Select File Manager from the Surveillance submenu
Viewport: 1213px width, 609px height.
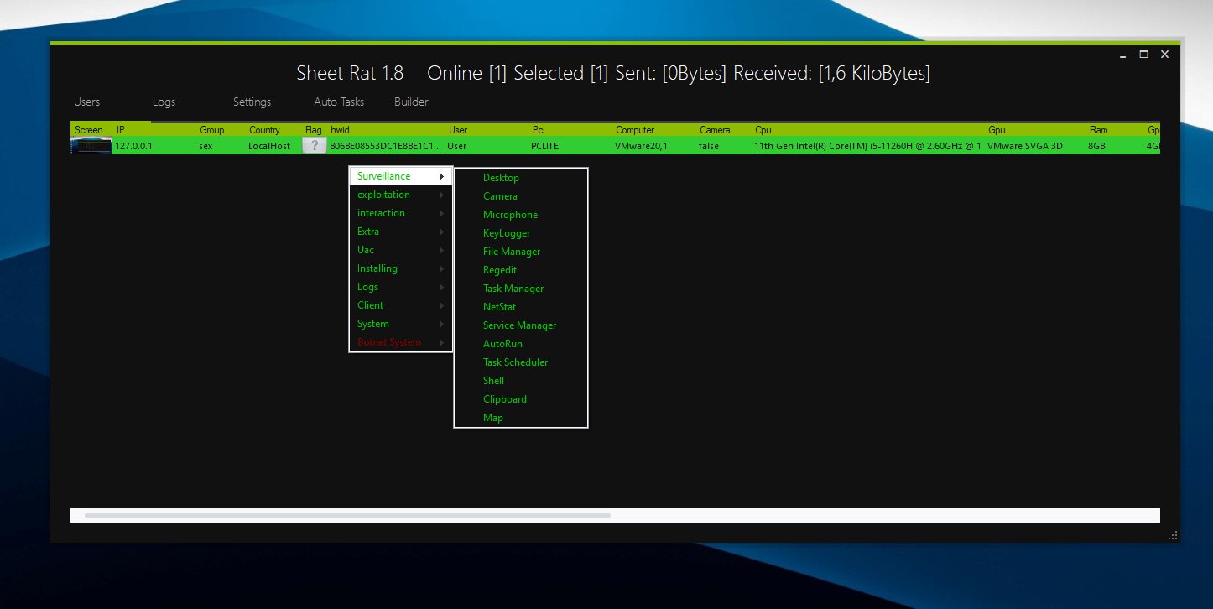512,252
